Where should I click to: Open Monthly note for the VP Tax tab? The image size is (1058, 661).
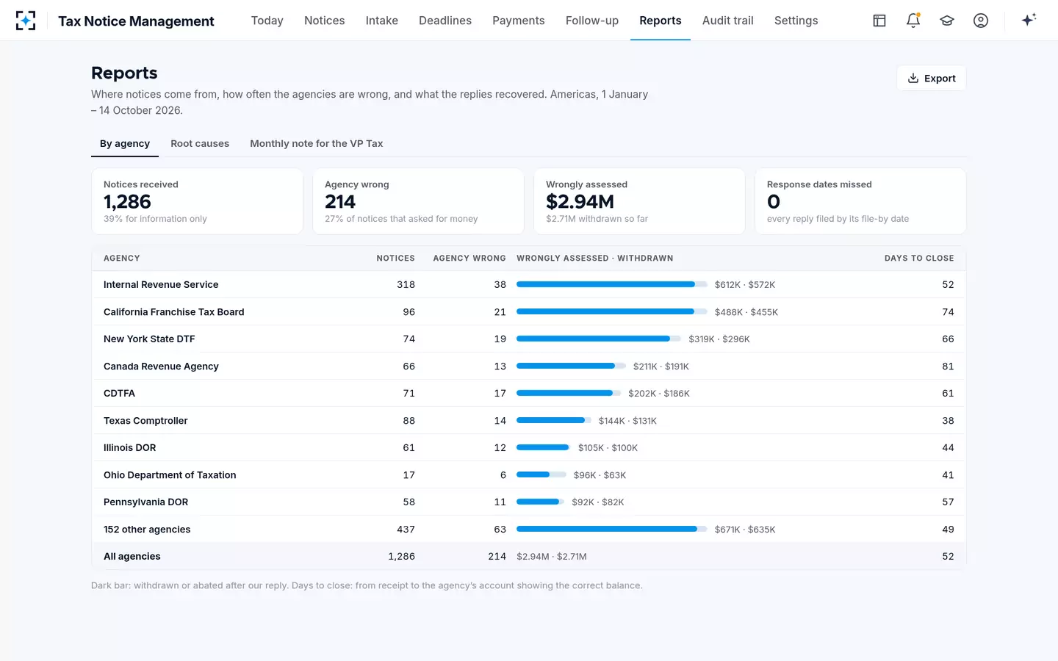[317, 144]
